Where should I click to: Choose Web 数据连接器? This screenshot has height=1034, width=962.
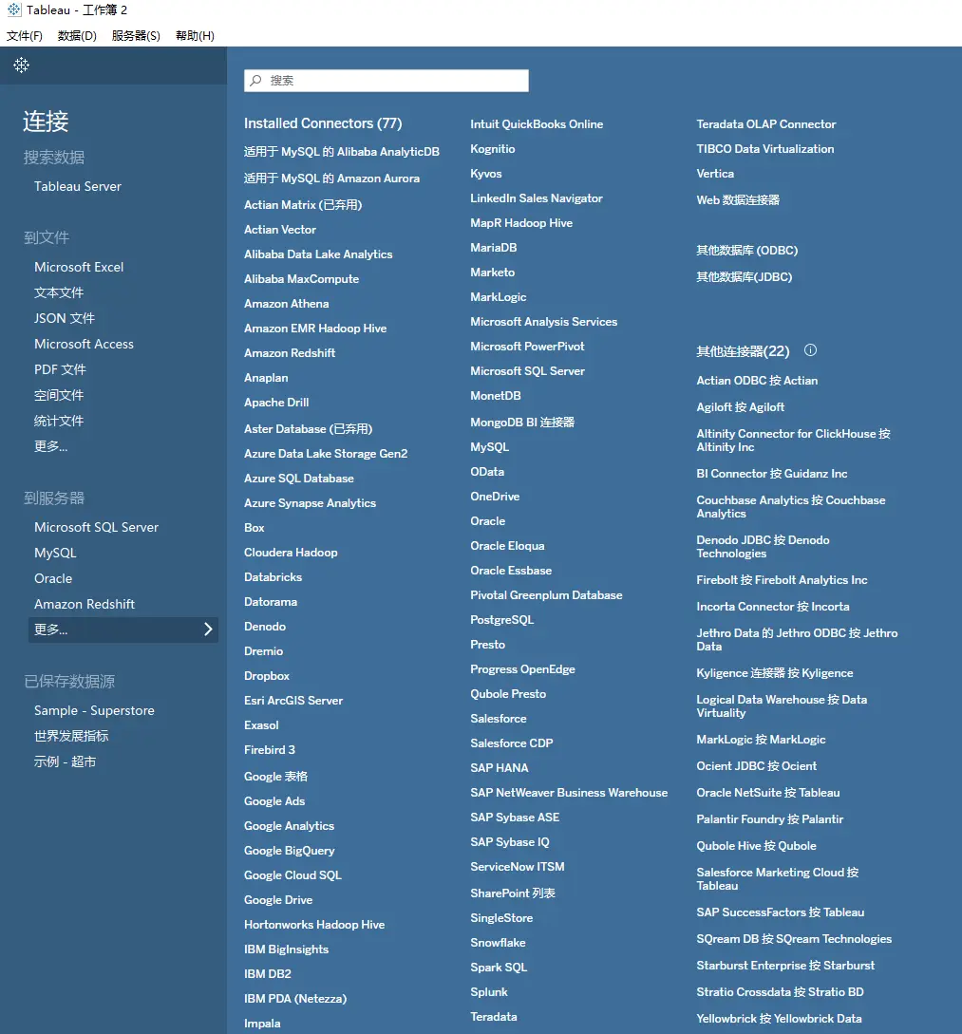(738, 199)
